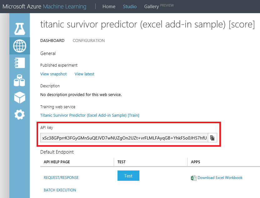Image resolution: width=260 pixels, height=198 pixels.
Task: Open the Datasets icon in the sidebar
Action: [19, 80]
